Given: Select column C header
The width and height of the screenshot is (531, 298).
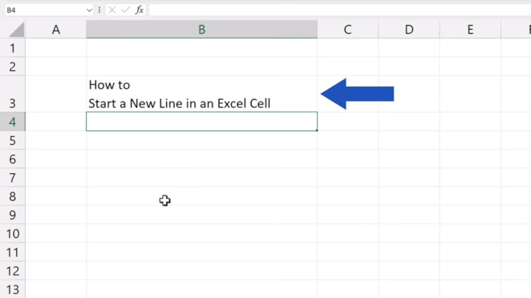Looking at the screenshot, I should click(x=347, y=29).
